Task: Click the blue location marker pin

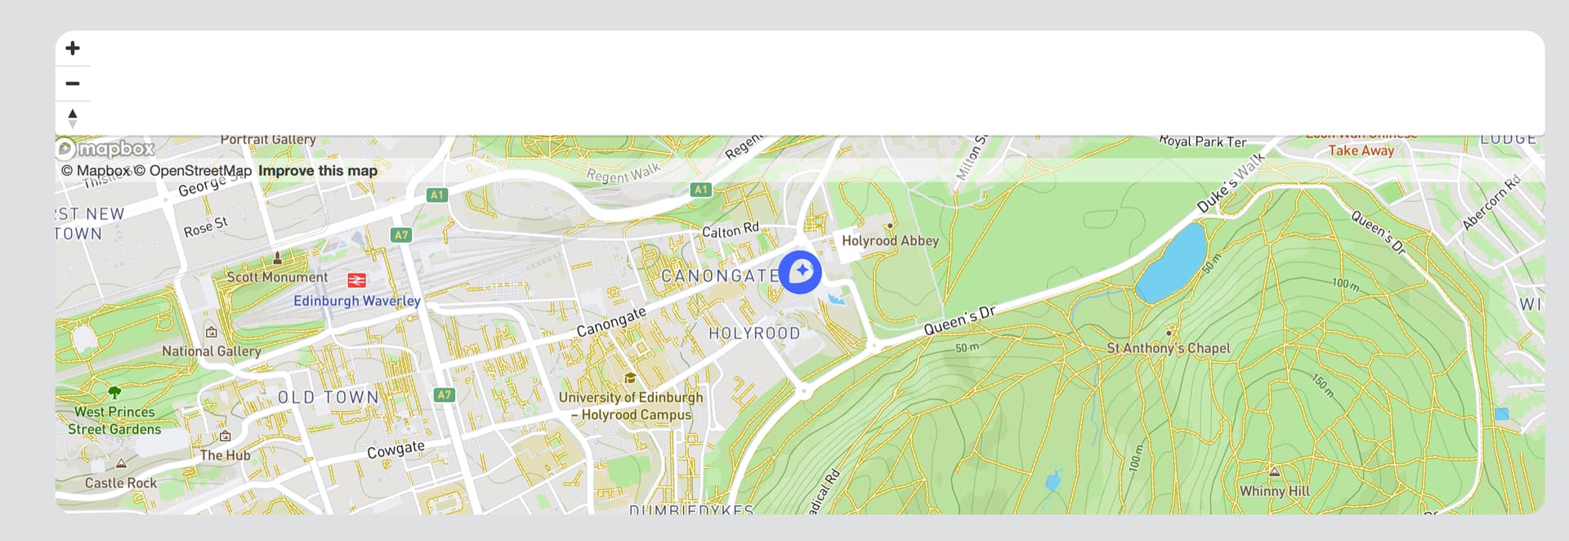Action: click(x=800, y=272)
